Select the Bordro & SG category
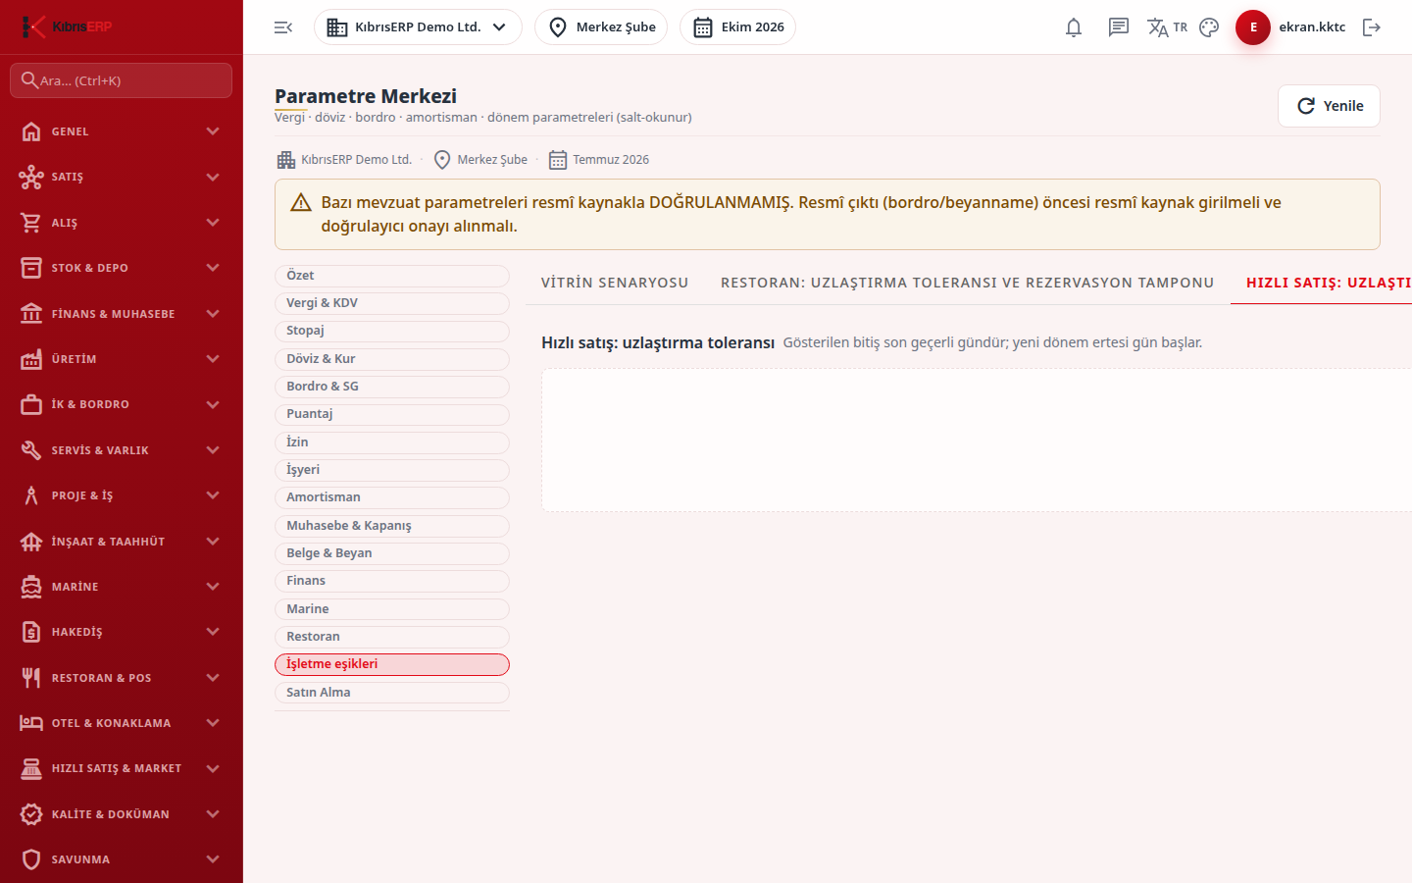This screenshot has height=883, width=1412. click(x=392, y=387)
